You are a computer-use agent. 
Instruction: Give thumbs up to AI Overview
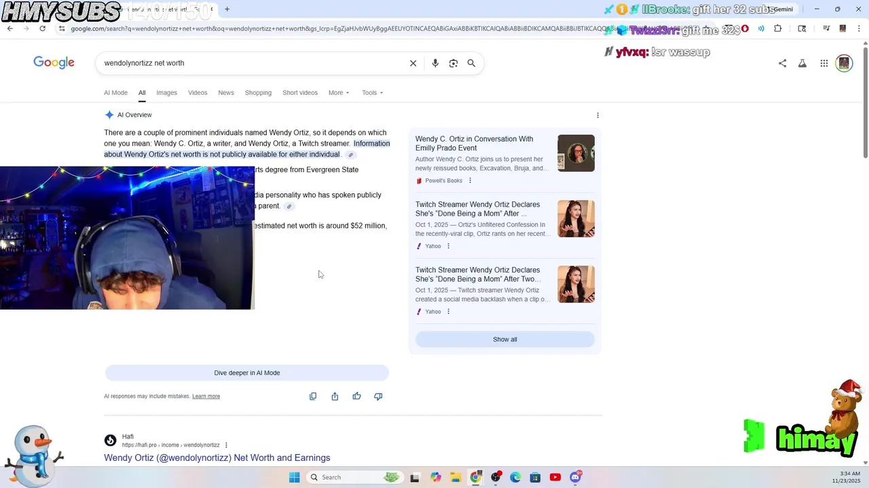[356, 396]
